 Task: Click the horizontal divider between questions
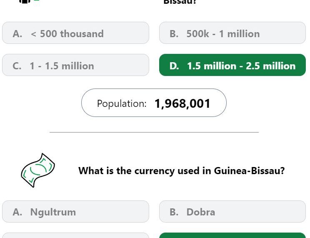(154, 132)
